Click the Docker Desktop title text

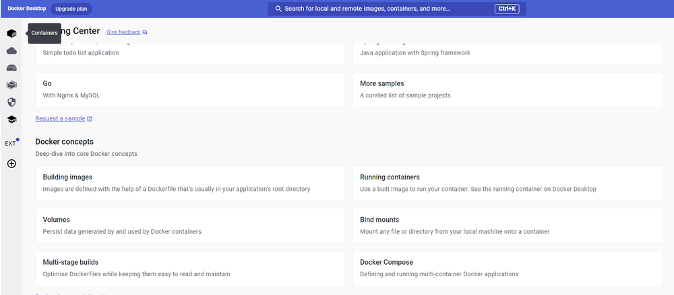coord(27,9)
